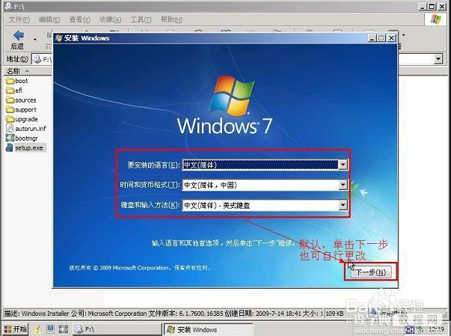Click the 中文(简体) - 美式键盘 combo box
The image size is (451, 336).
click(x=265, y=205)
